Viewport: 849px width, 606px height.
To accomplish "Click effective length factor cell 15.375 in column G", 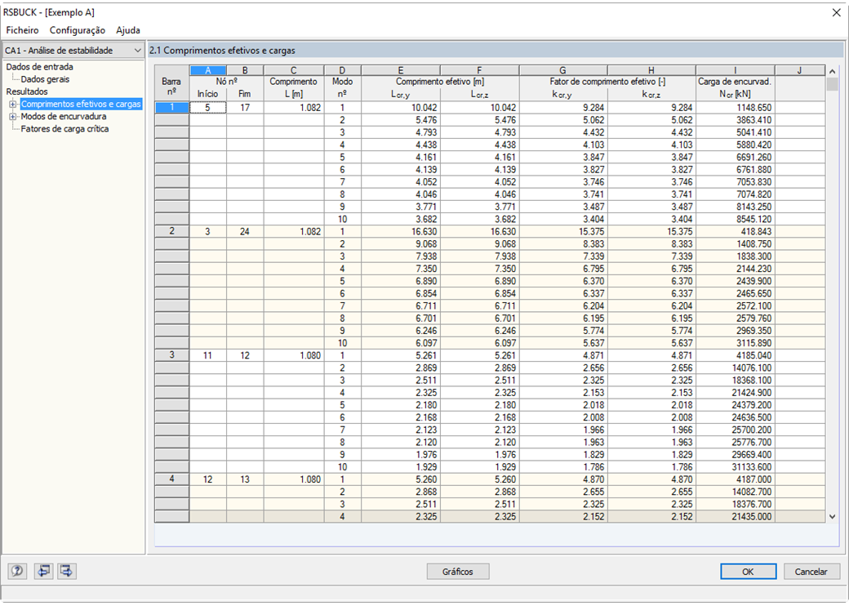I will 563,232.
